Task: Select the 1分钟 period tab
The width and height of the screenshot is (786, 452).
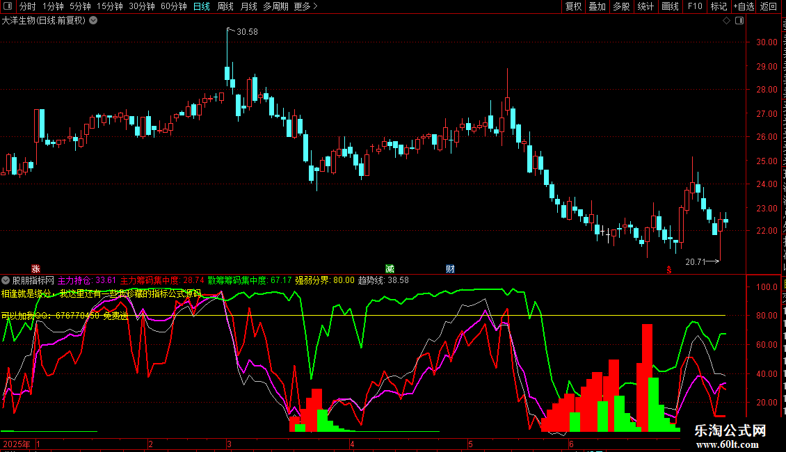Action: pyautogui.click(x=53, y=6)
